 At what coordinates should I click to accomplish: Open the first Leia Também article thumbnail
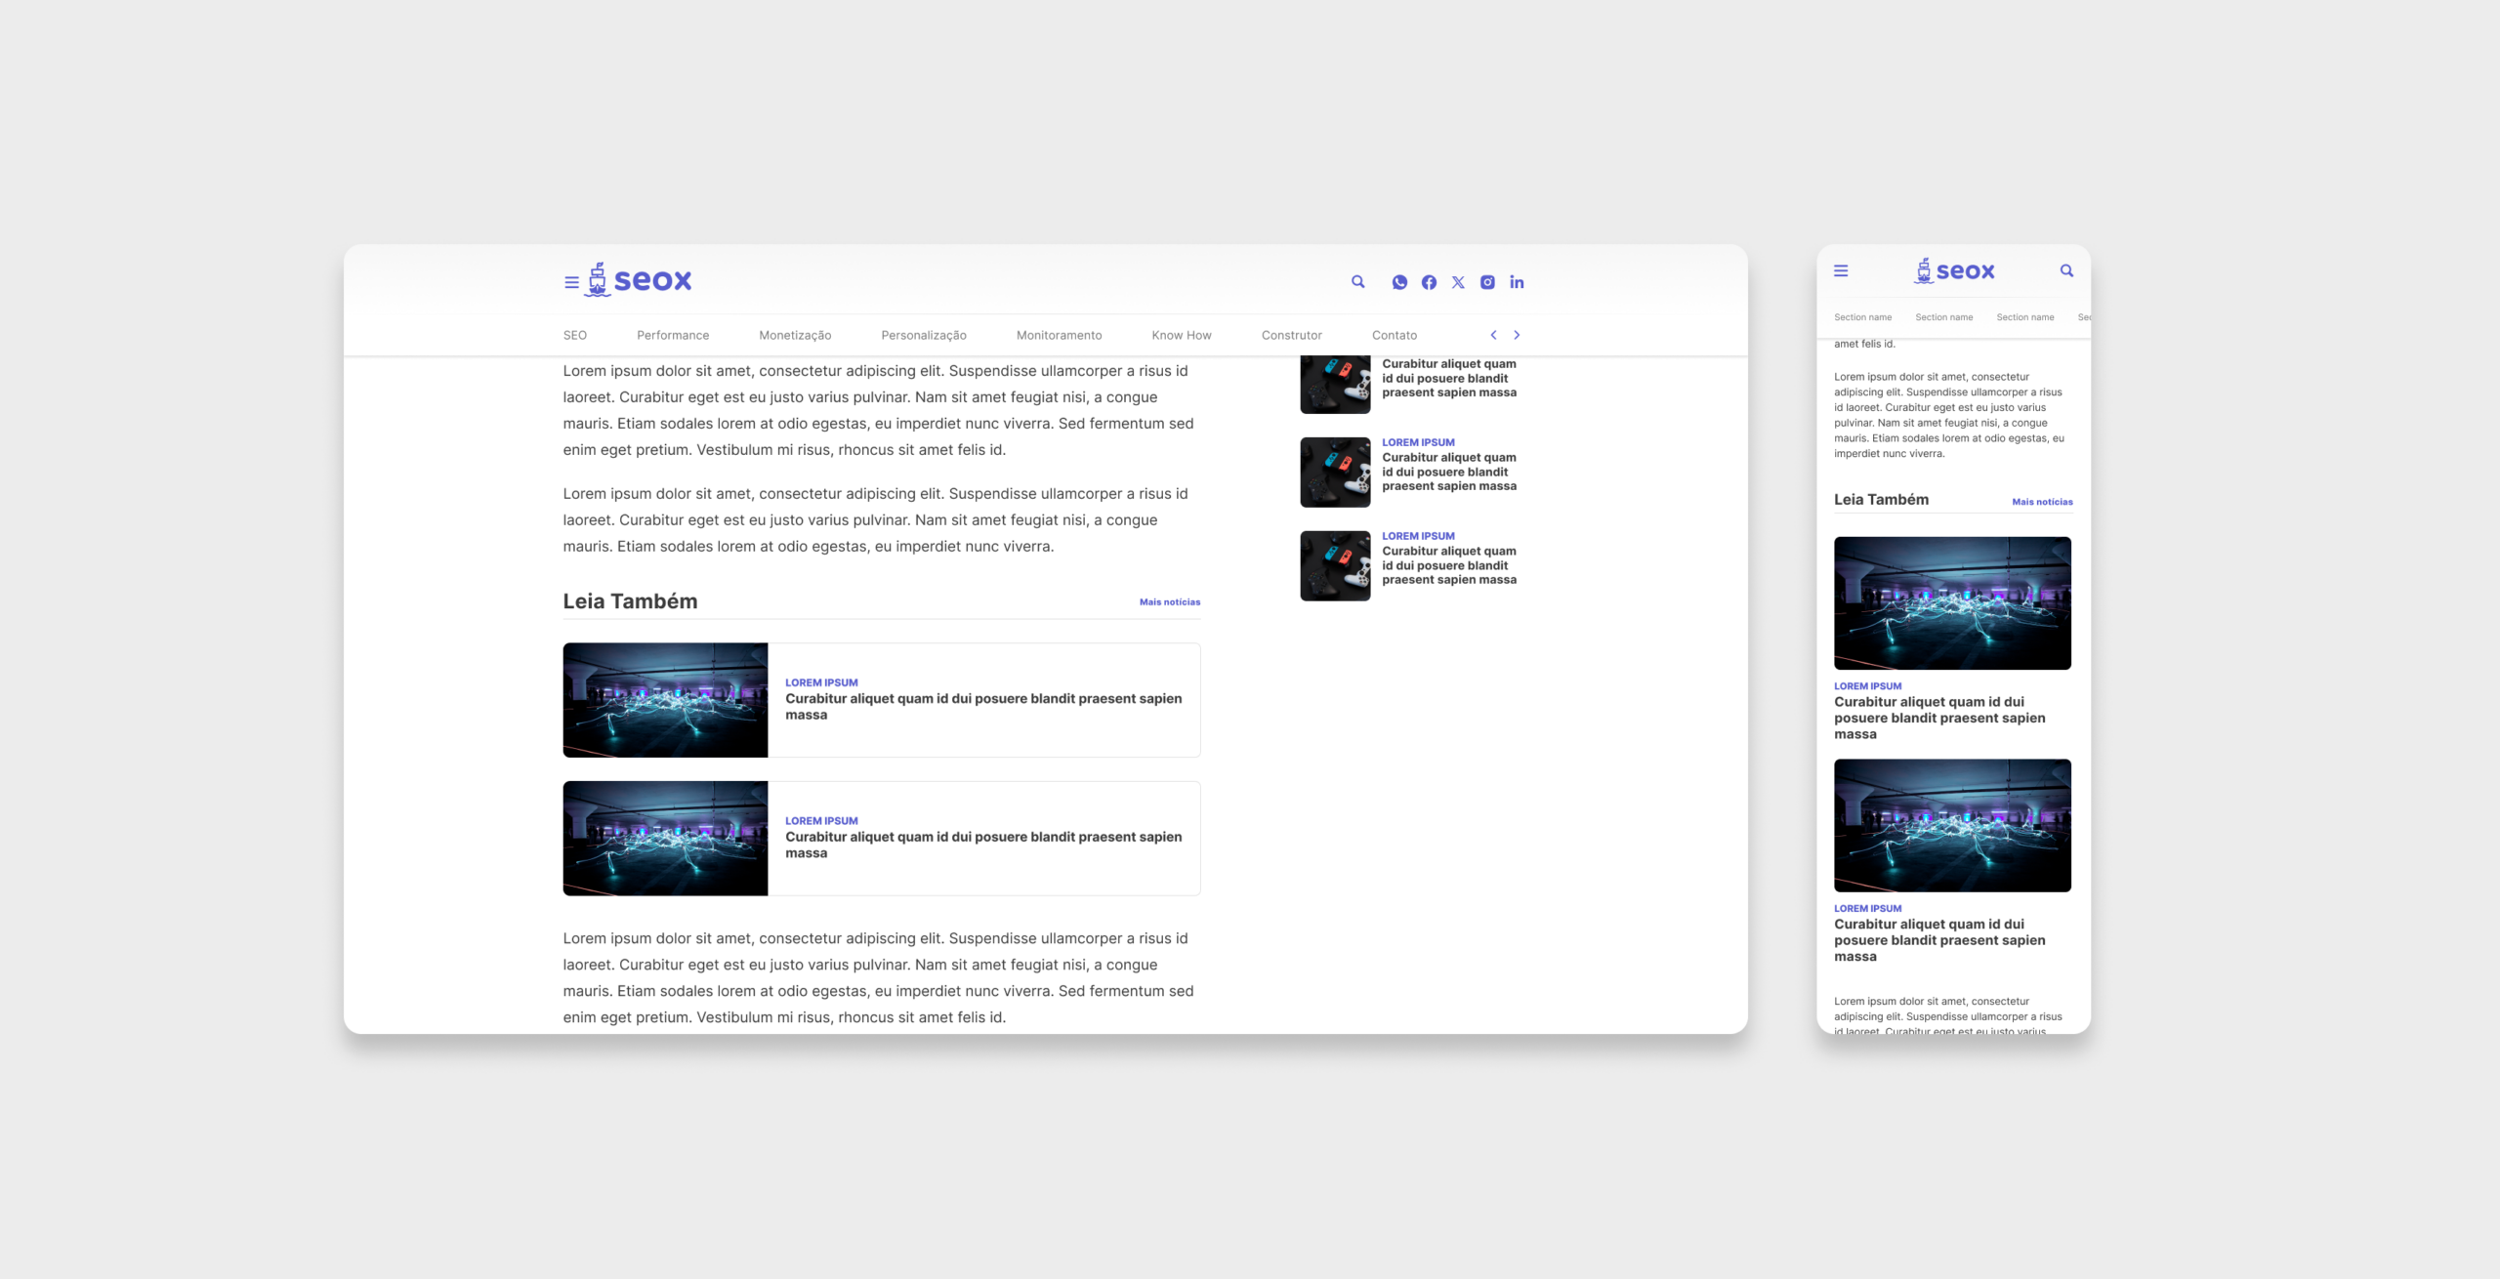click(x=665, y=700)
